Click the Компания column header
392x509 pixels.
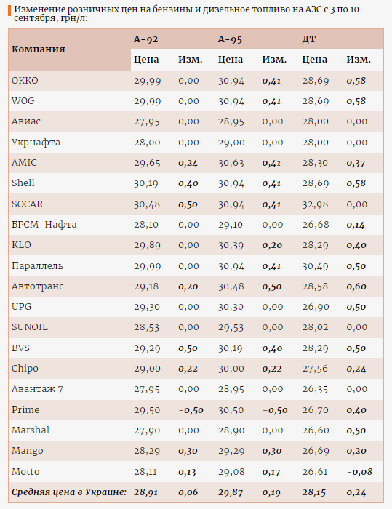[x=39, y=49]
